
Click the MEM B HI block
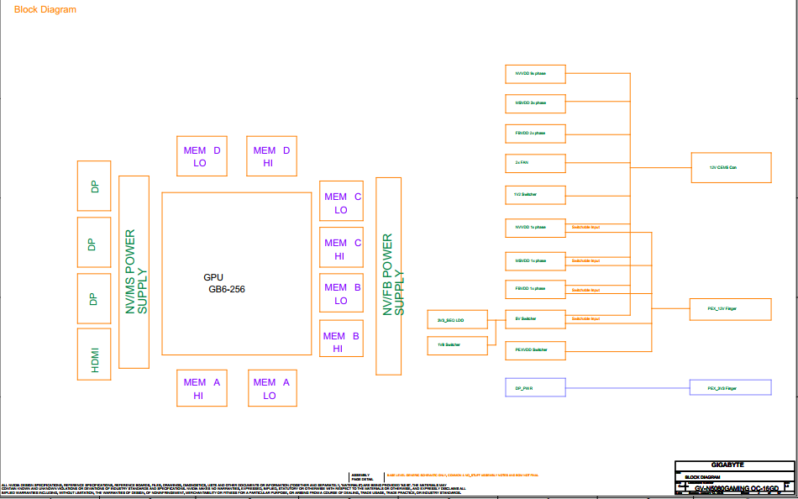(342, 338)
